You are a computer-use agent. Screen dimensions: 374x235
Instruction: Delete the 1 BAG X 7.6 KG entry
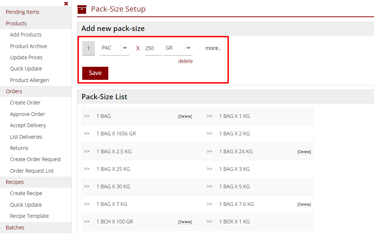coord(304,204)
